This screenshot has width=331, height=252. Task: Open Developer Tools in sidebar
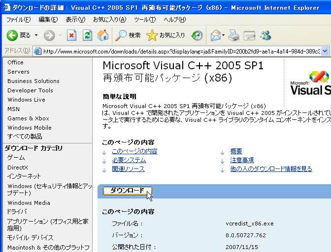pyautogui.click(x=30, y=90)
